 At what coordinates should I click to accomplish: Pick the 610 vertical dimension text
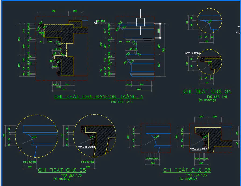coord(101,44)
